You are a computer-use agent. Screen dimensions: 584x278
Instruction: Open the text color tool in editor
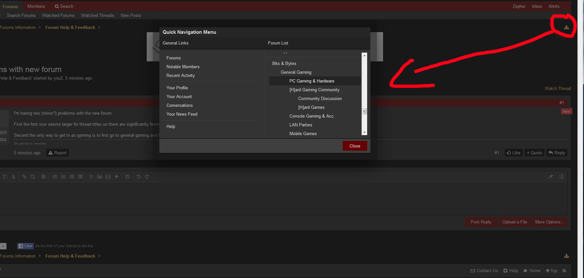[13, 177]
